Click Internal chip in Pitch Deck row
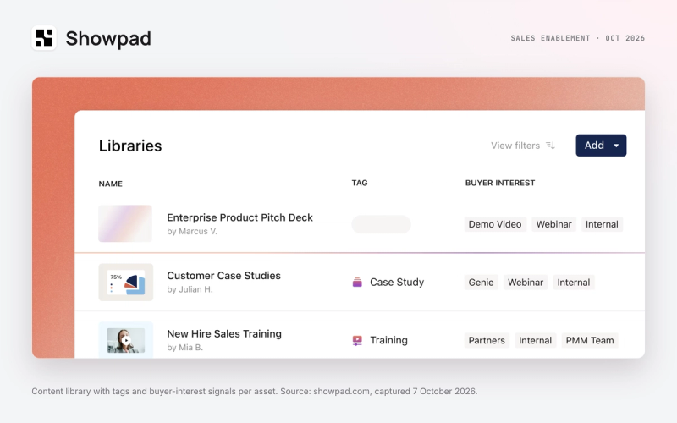This screenshot has height=423, width=677. point(602,224)
